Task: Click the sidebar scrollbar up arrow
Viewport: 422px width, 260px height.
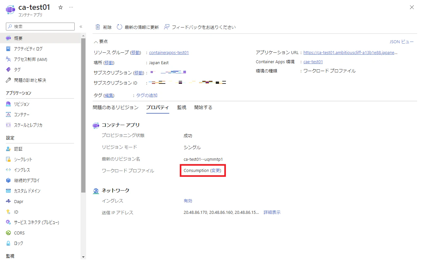Action: [x=83, y=35]
